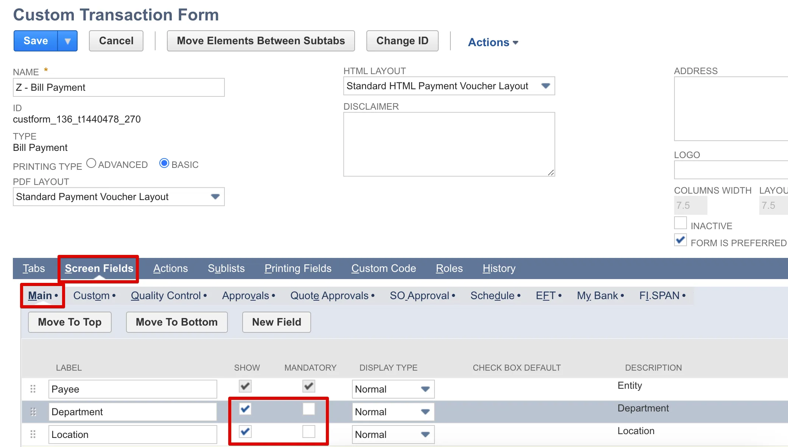Open the PDF Layout dropdown
Viewport: 788px width, 447px height.
click(119, 197)
